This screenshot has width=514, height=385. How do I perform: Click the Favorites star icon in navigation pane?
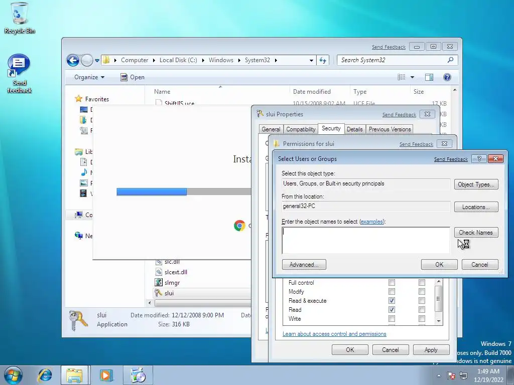78,99
